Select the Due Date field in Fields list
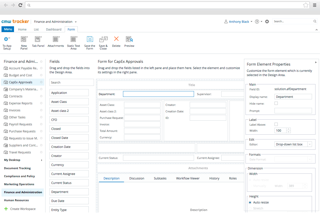Screen dimensions: 320x215 click(69, 201)
